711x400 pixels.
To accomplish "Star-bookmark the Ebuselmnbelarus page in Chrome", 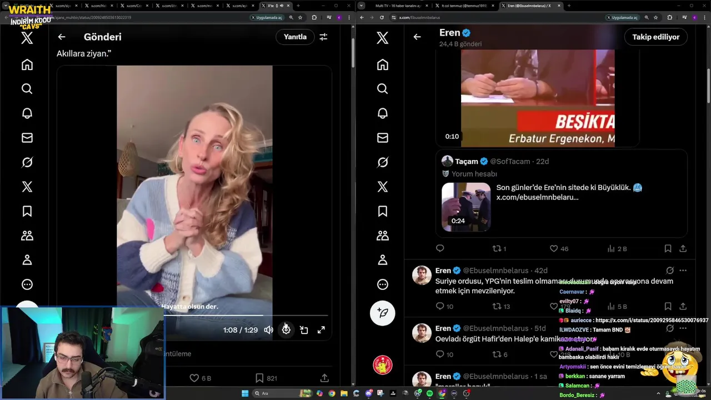I will 655,17.
